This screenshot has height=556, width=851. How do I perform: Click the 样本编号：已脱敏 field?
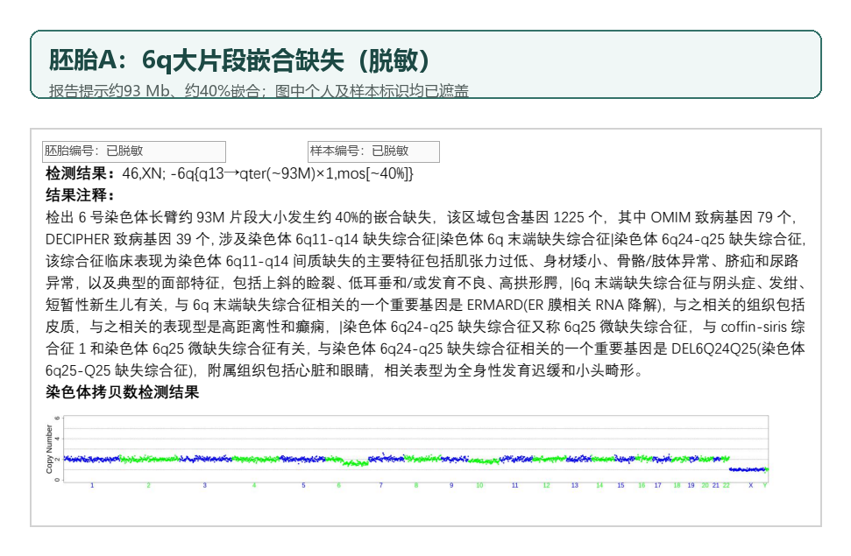click(x=373, y=151)
